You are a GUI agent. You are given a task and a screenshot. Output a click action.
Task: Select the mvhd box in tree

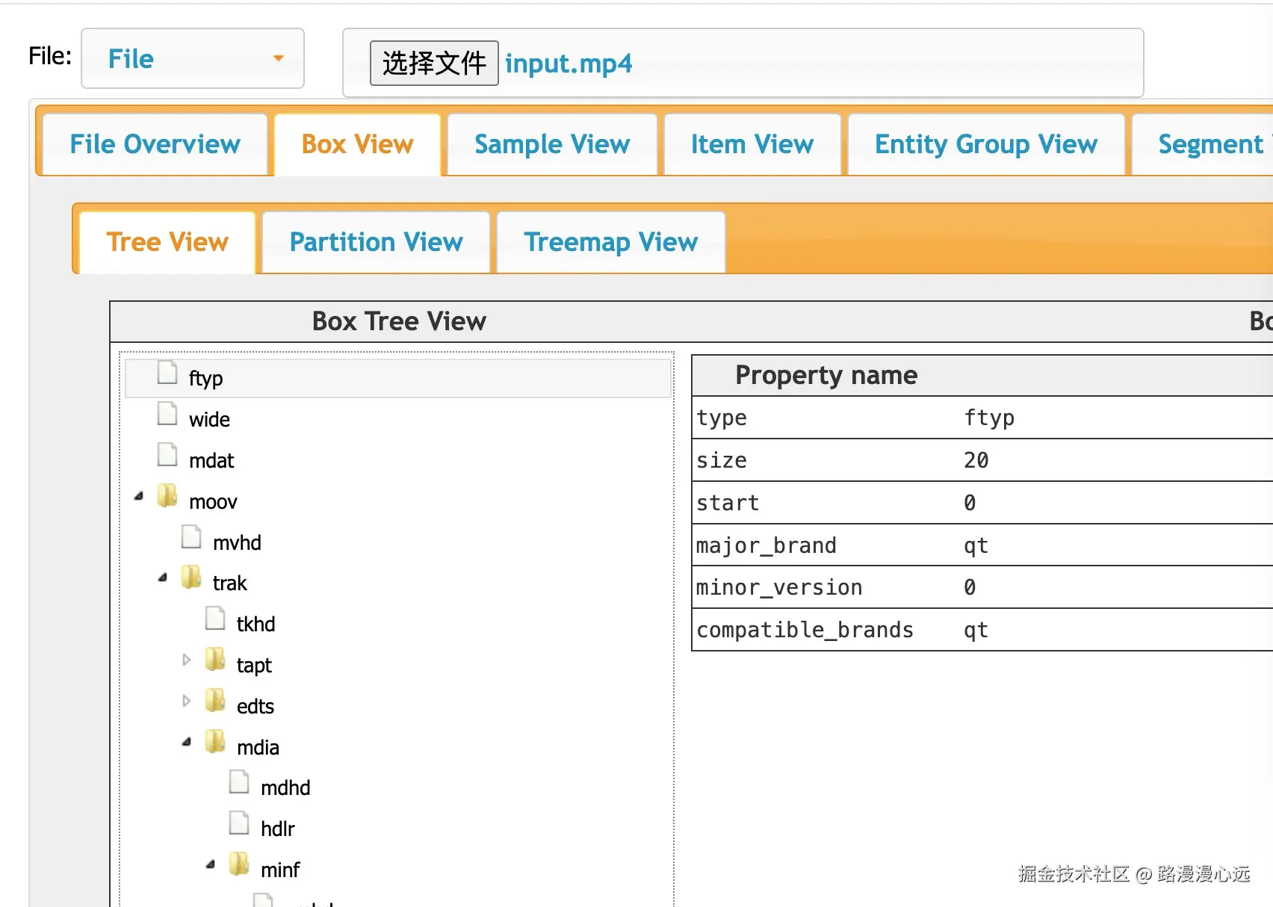click(237, 542)
